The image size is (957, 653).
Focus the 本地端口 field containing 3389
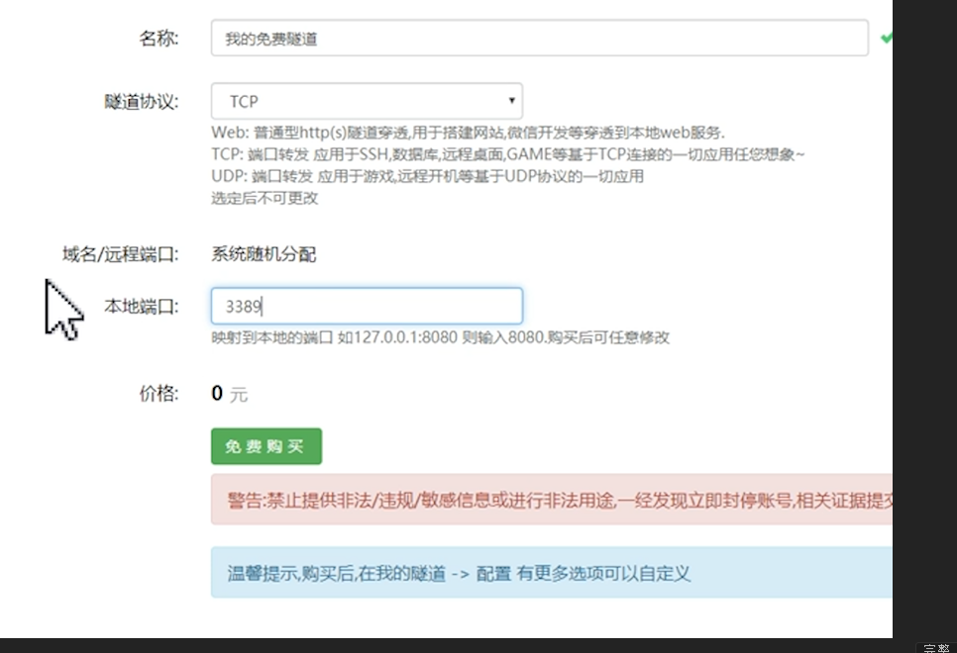tap(366, 306)
